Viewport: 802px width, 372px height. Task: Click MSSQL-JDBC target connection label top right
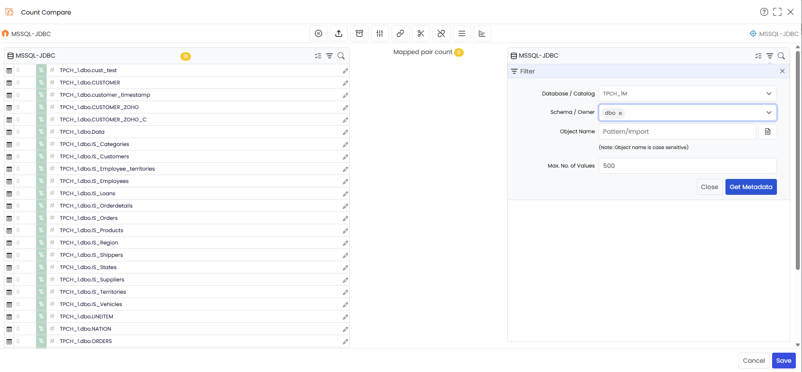point(779,34)
